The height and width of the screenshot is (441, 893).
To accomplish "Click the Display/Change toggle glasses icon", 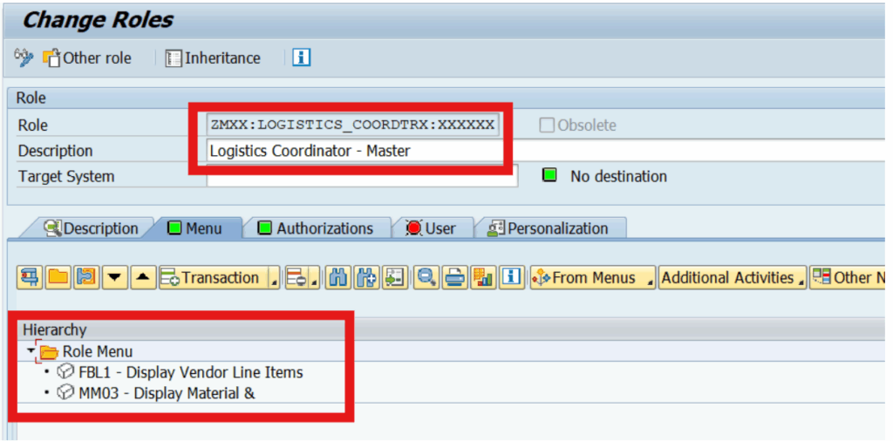I will [x=24, y=58].
